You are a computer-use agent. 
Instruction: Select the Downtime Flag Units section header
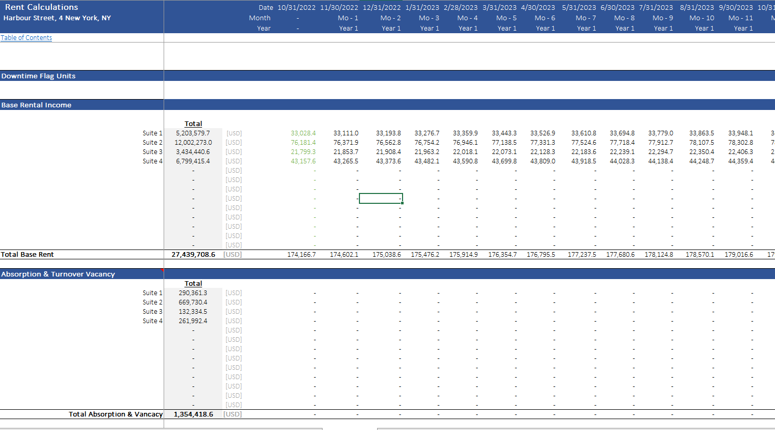pyautogui.click(x=38, y=76)
